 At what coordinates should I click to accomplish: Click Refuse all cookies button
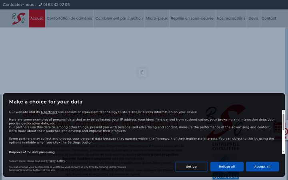point(227,166)
